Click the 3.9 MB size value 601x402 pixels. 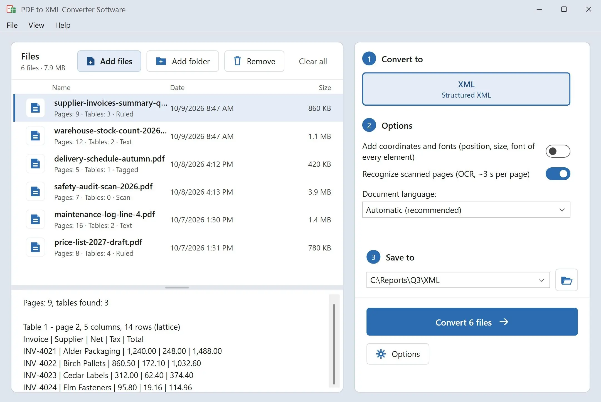tap(319, 192)
